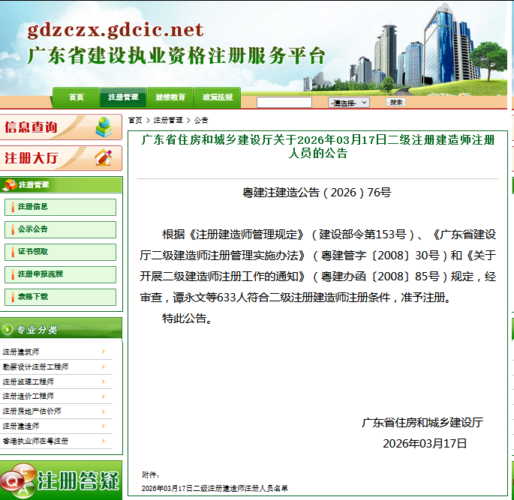The width and height of the screenshot is (514, 500).
Task: Click the gdzczx.gdcic.net site logo text
Action: tap(116, 30)
